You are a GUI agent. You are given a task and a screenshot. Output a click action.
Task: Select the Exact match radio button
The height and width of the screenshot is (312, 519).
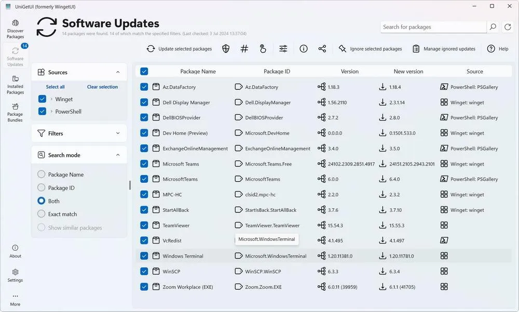tap(42, 214)
